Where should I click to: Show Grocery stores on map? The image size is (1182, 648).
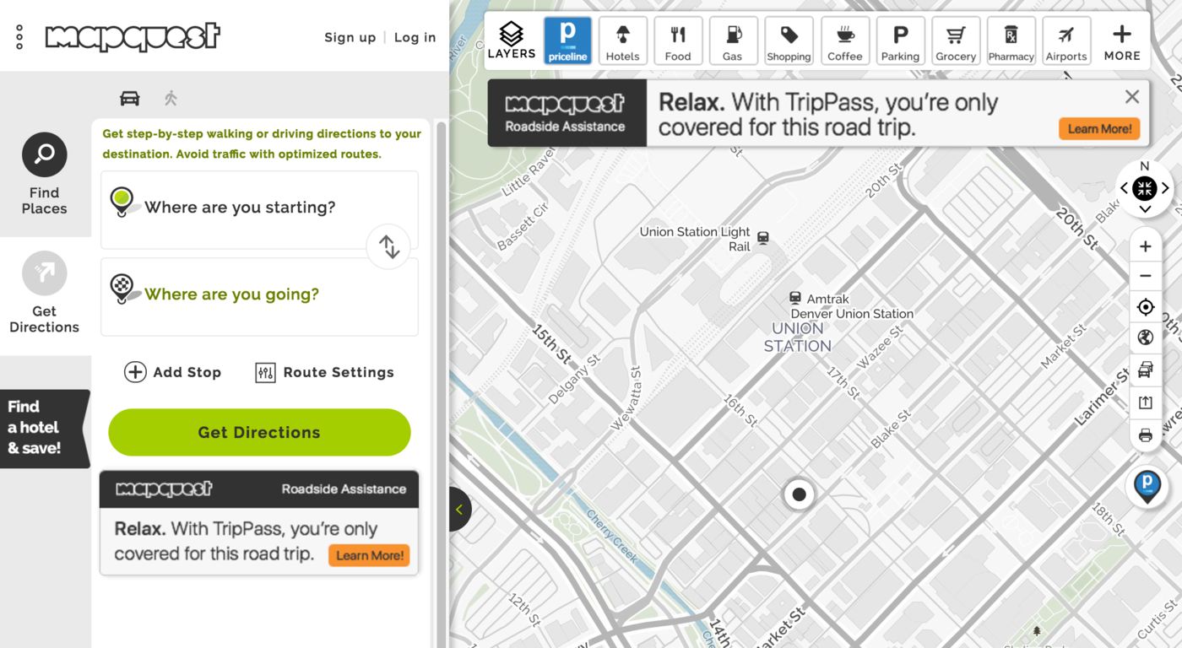pos(956,40)
